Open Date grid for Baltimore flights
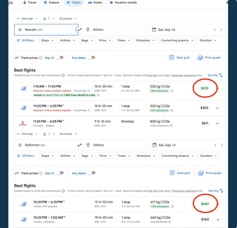This screenshot has width=237, height=228. pyautogui.click(x=180, y=173)
